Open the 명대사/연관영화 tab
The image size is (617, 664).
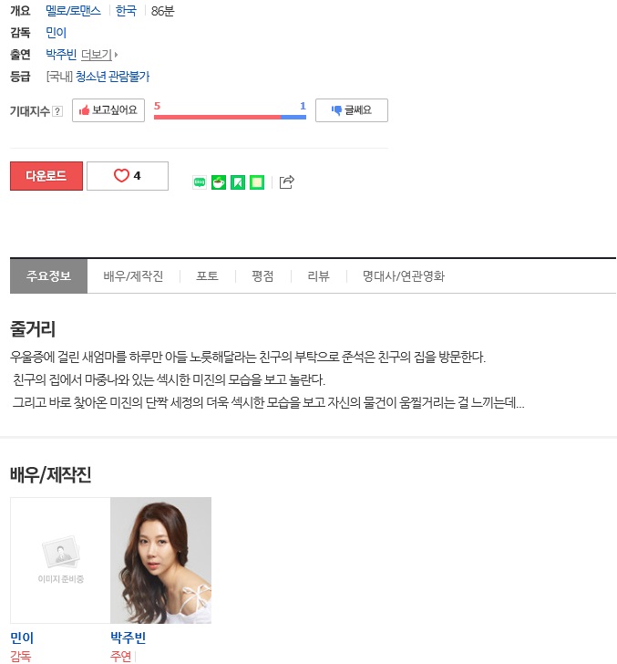[404, 276]
